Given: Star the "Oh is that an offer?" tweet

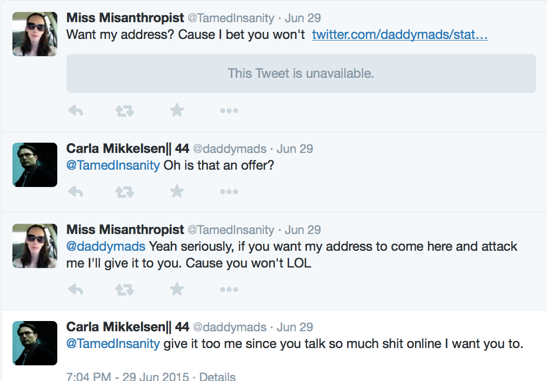Looking at the screenshot, I should coord(177,191).
